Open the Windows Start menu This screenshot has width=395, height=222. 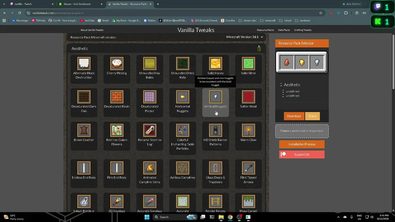point(147,217)
